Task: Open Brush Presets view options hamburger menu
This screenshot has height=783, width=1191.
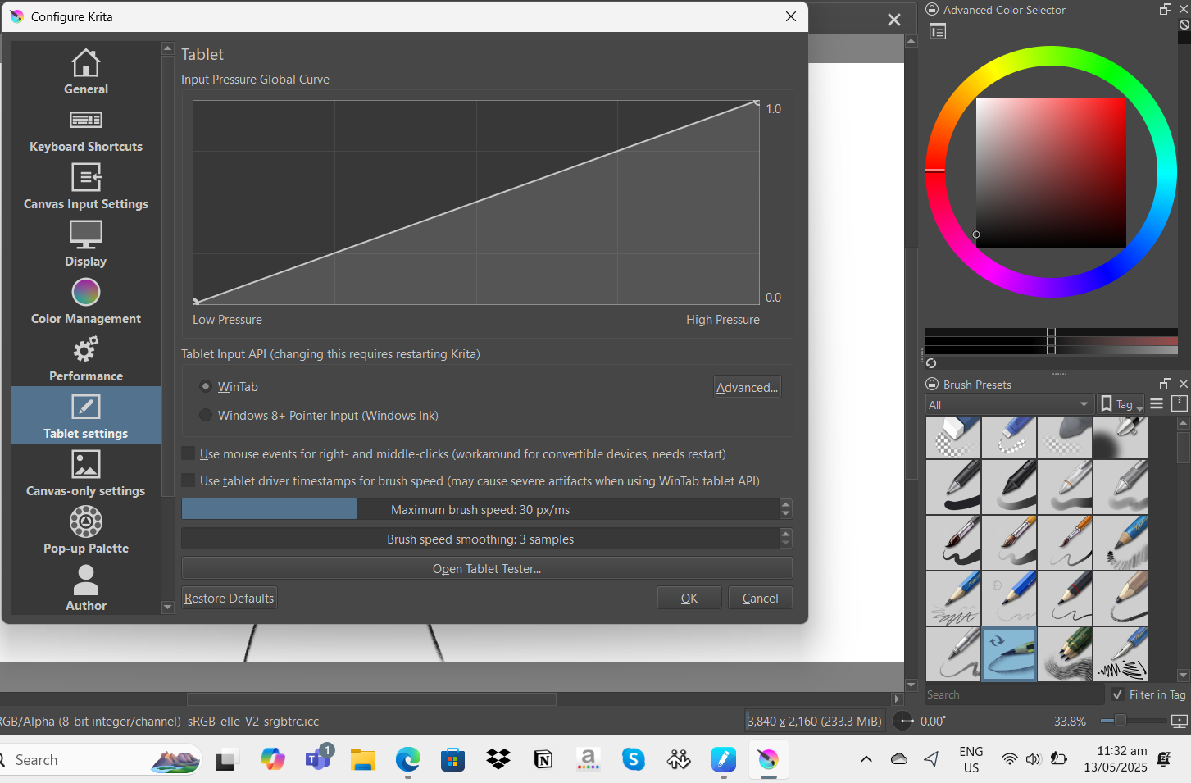Action: [x=1157, y=403]
